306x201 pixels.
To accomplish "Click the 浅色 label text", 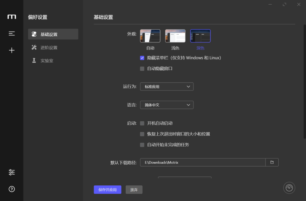I will pos(175,48).
